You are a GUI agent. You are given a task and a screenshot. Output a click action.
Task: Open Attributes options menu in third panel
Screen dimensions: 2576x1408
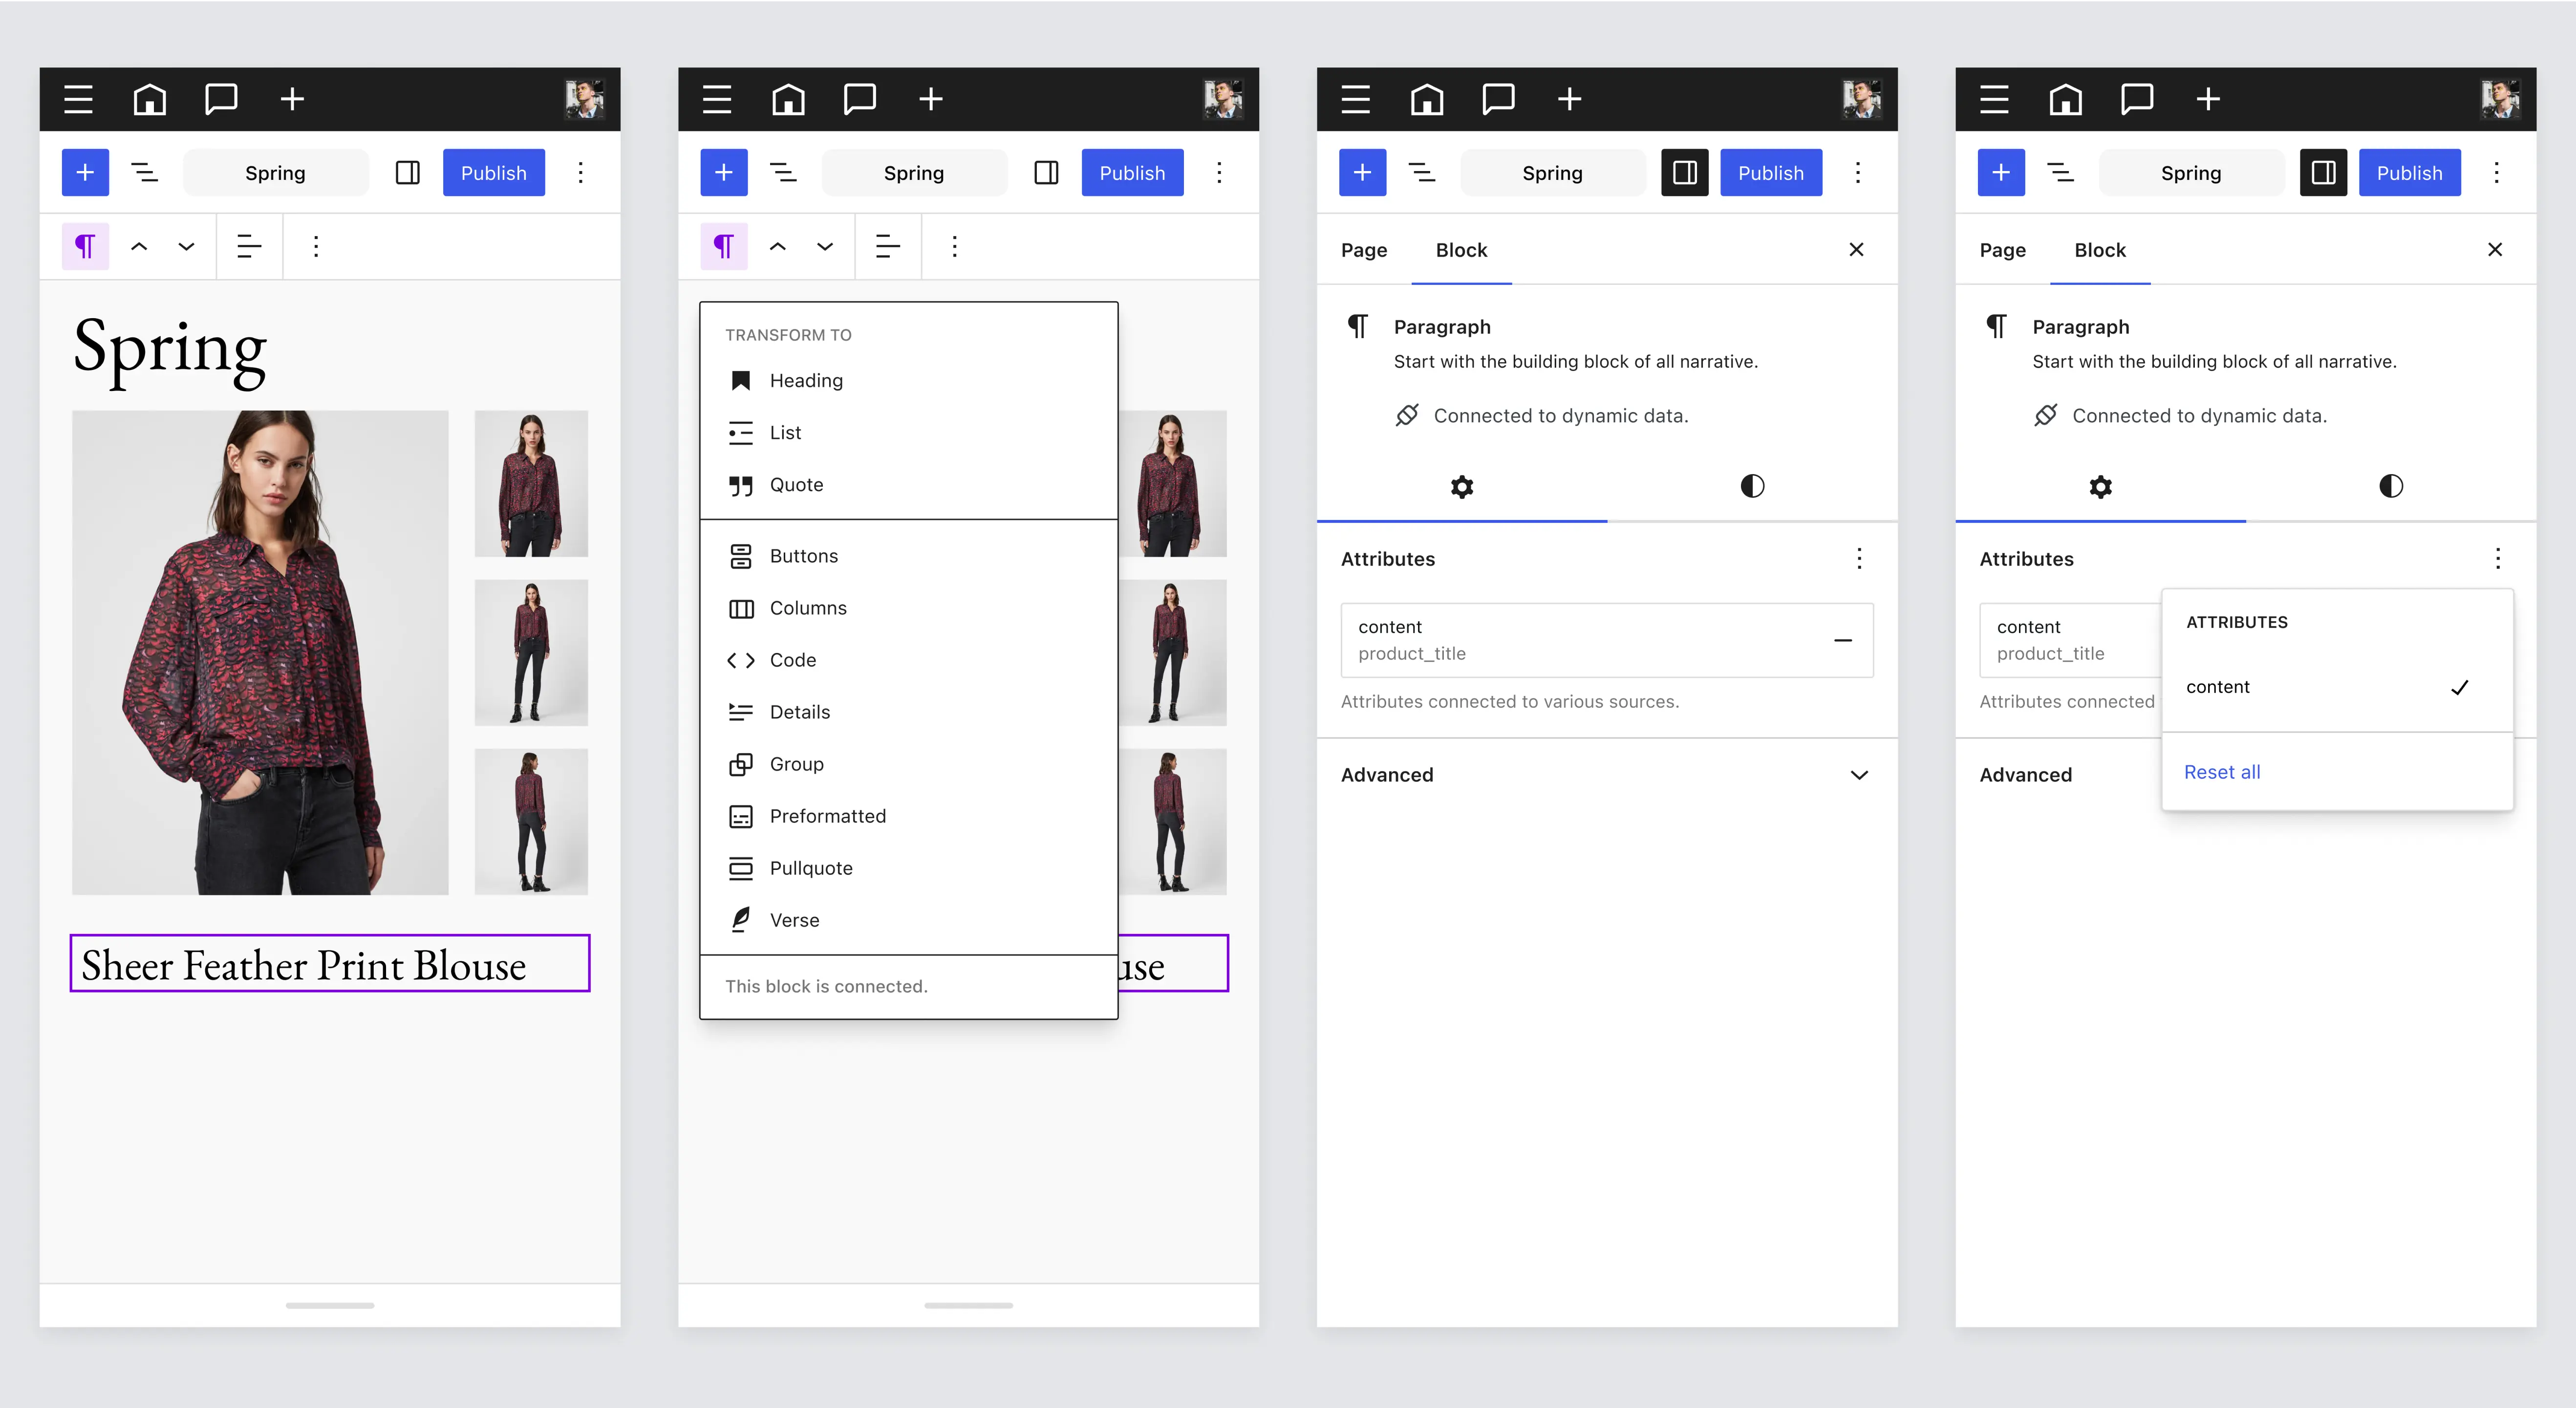point(1858,559)
